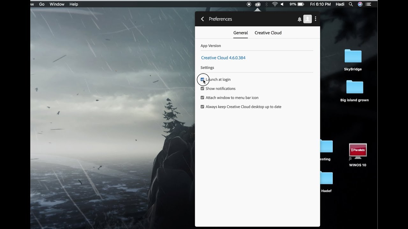This screenshot has height=229, width=408.
Task: Open the Wi-Fi status menu
Action: pos(275,4)
